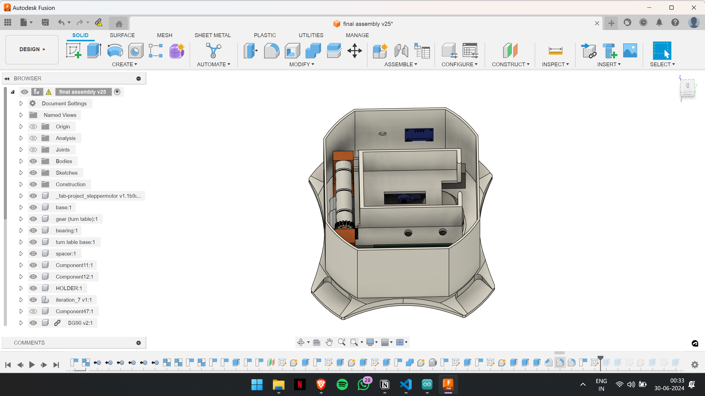Hide the Sketches folder
The width and height of the screenshot is (705, 396).
click(33, 173)
